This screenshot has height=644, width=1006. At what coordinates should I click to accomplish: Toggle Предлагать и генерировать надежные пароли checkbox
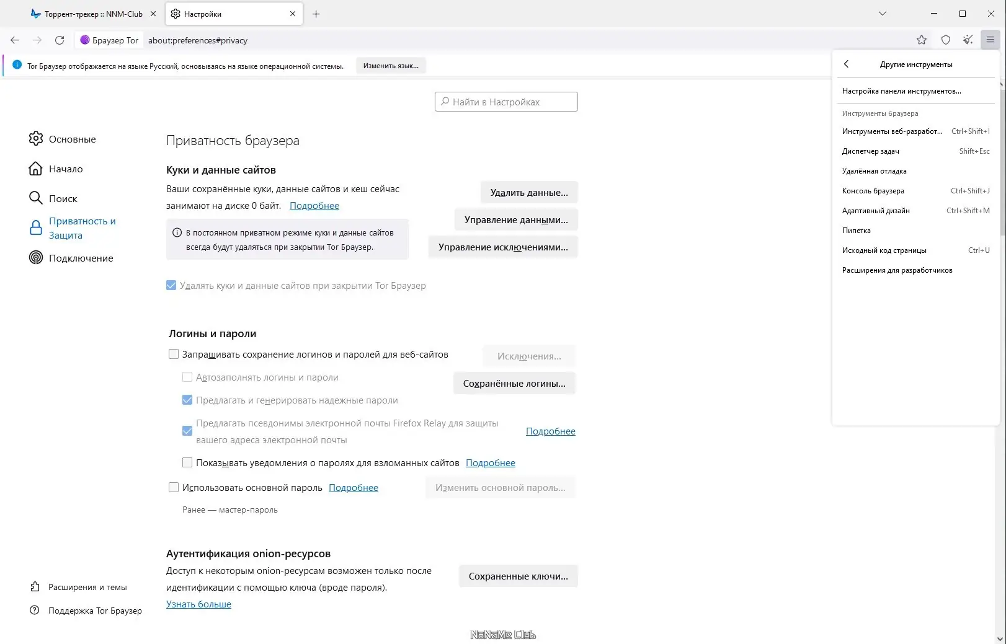click(187, 400)
